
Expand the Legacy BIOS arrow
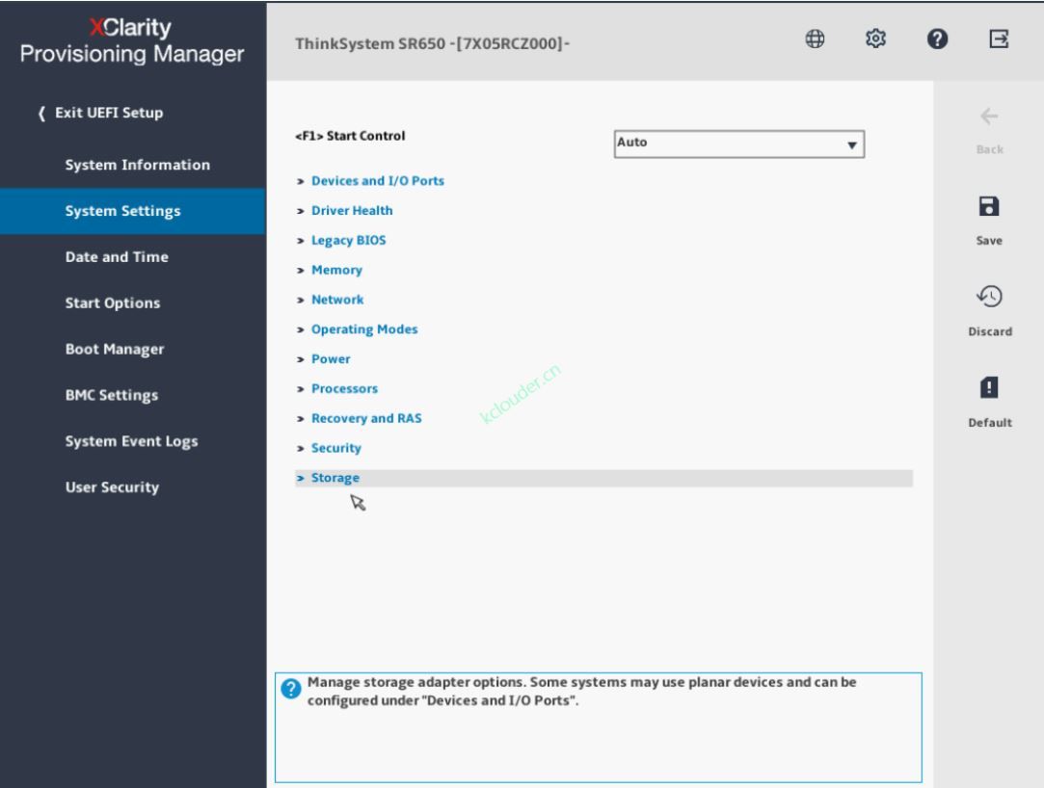[x=301, y=241]
